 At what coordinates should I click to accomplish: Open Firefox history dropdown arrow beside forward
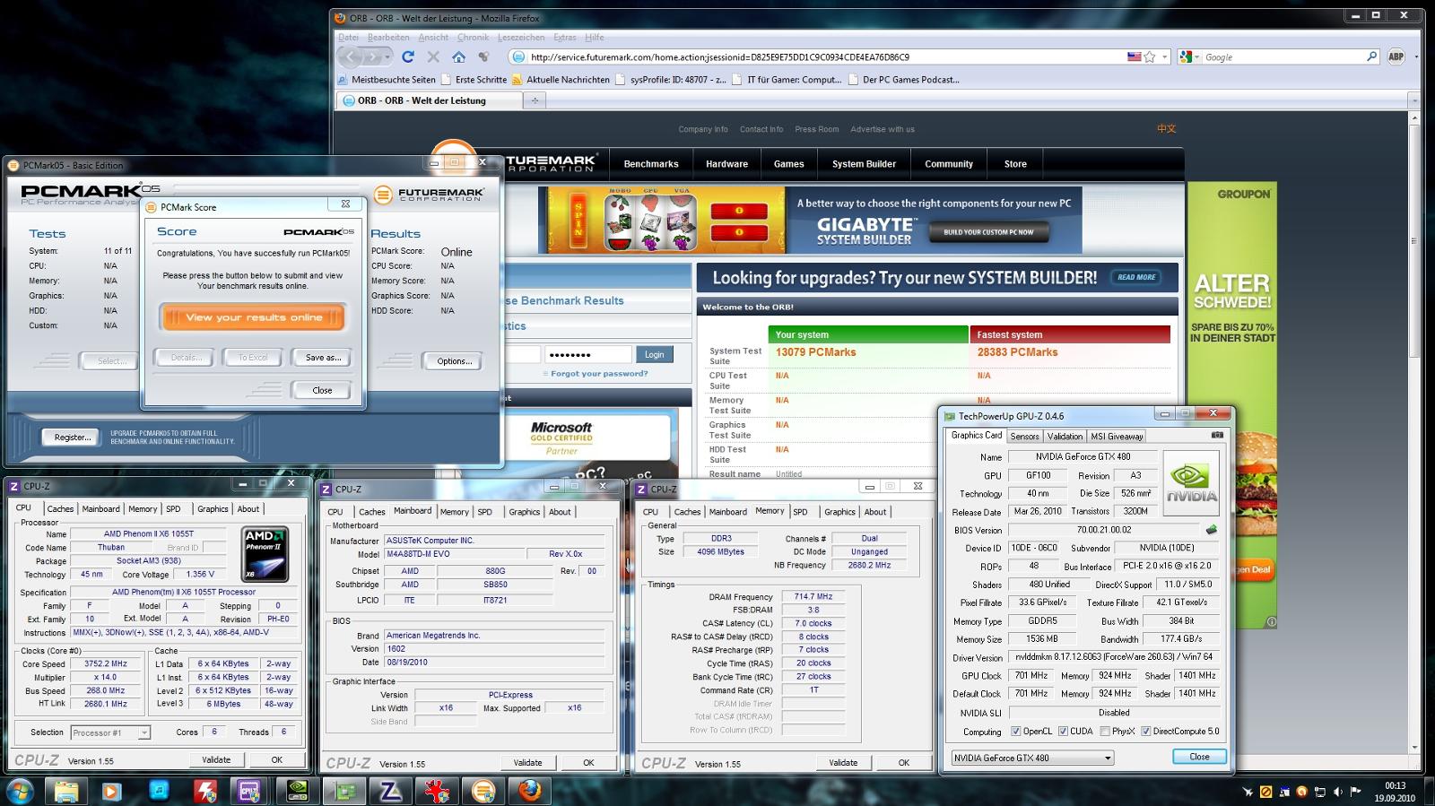point(388,56)
